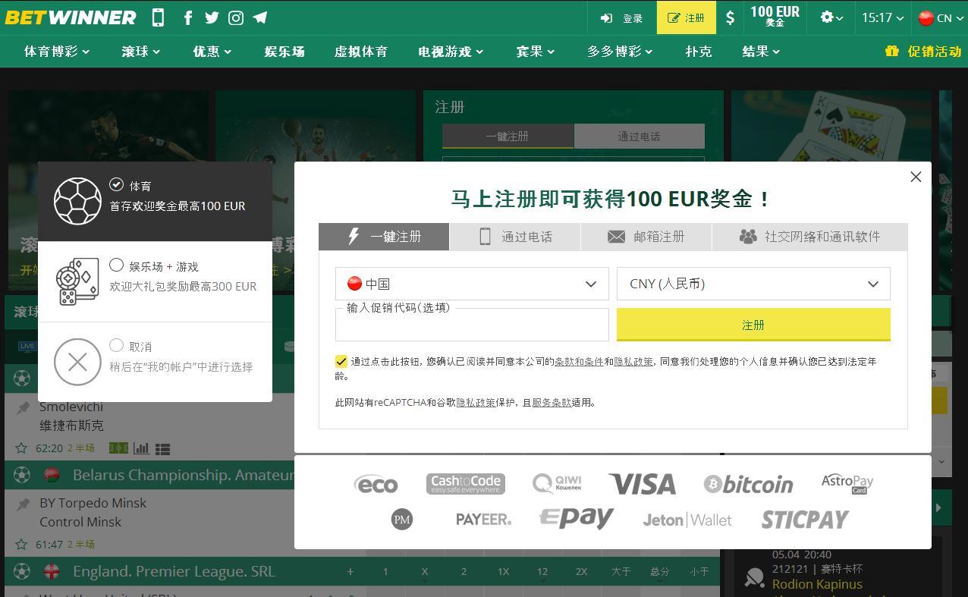Open the mobile phone app icon
The height and width of the screenshot is (597, 968).
click(x=158, y=17)
